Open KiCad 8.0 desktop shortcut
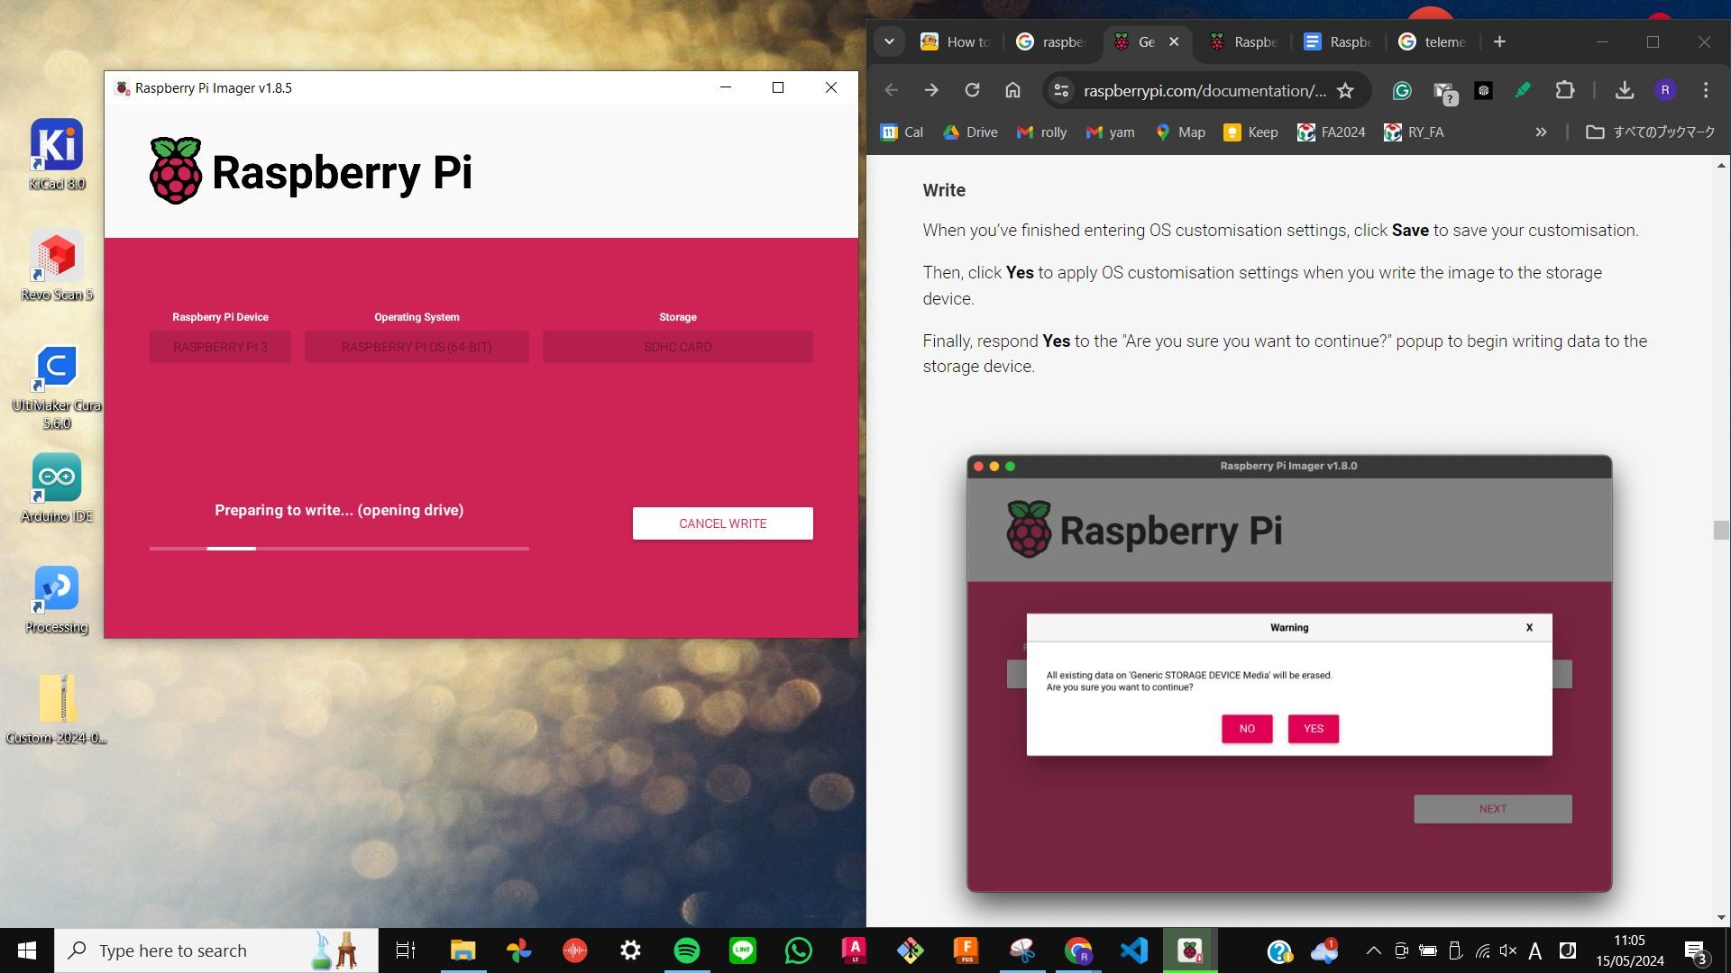The height and width of the screenshot is (973, 1731). (x=57, y=155)
